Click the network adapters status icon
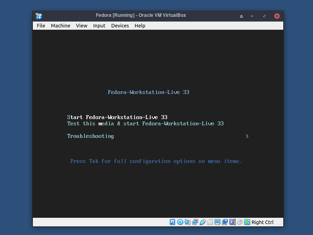 [194, 222]
